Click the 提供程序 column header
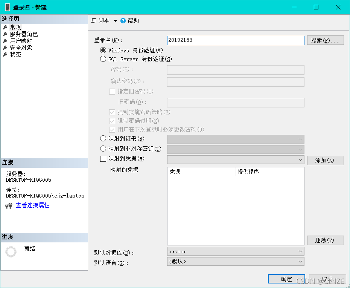 tap(270, 172)
